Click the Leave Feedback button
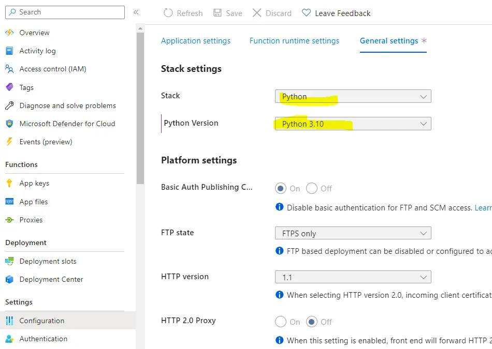The width and height of the screenshot is (492, 349). point(336,13)
